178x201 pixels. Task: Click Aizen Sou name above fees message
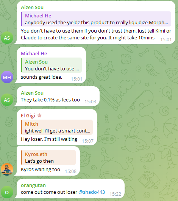[x=32, y=93]
